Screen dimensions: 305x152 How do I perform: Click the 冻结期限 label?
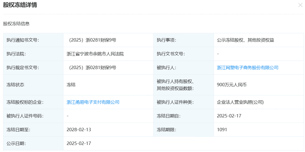pos(167,130)
